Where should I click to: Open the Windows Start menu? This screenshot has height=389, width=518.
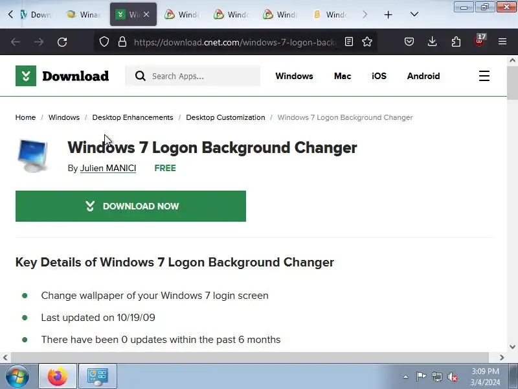17,377
